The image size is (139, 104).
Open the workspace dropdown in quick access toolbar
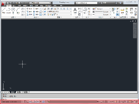[40, 3]
